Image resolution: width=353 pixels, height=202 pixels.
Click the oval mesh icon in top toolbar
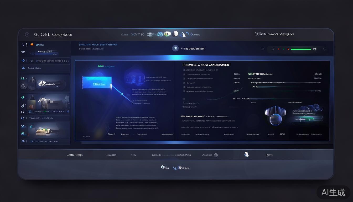click(x=150, y=34)
